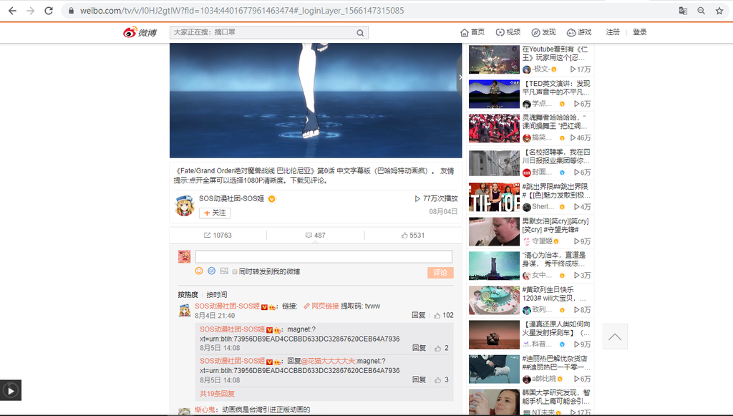Click the orange verified badge beside SOS姬 name
Viewport: 733px width, 416px height.
(271, 198)
